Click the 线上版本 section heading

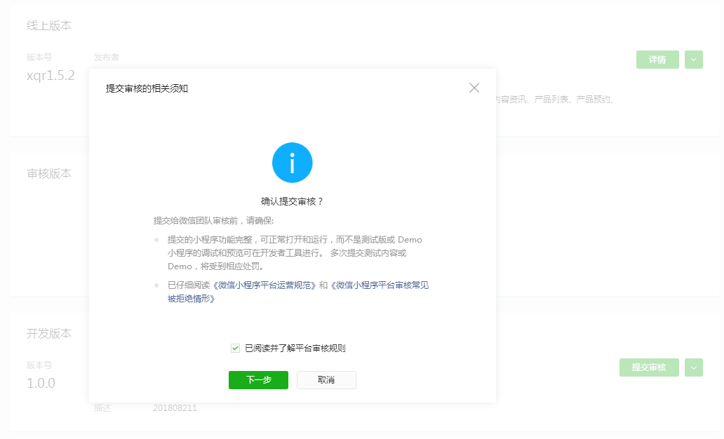pyautogui.click(x=49, y=26)
